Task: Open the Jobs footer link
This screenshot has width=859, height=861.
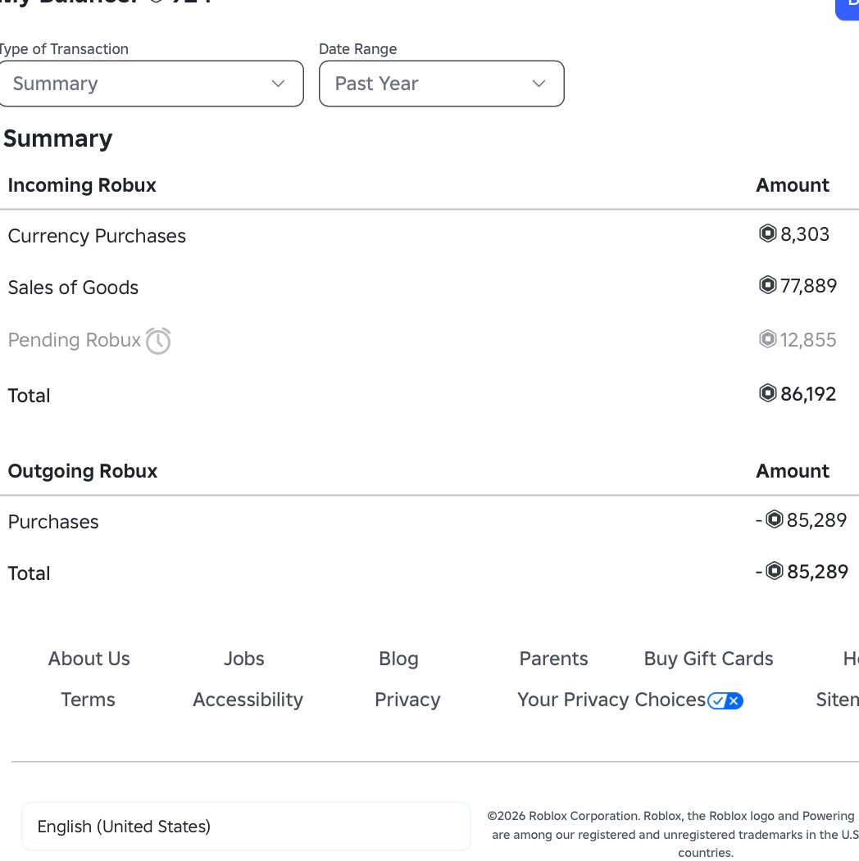Action: click(x=244, y=659)
